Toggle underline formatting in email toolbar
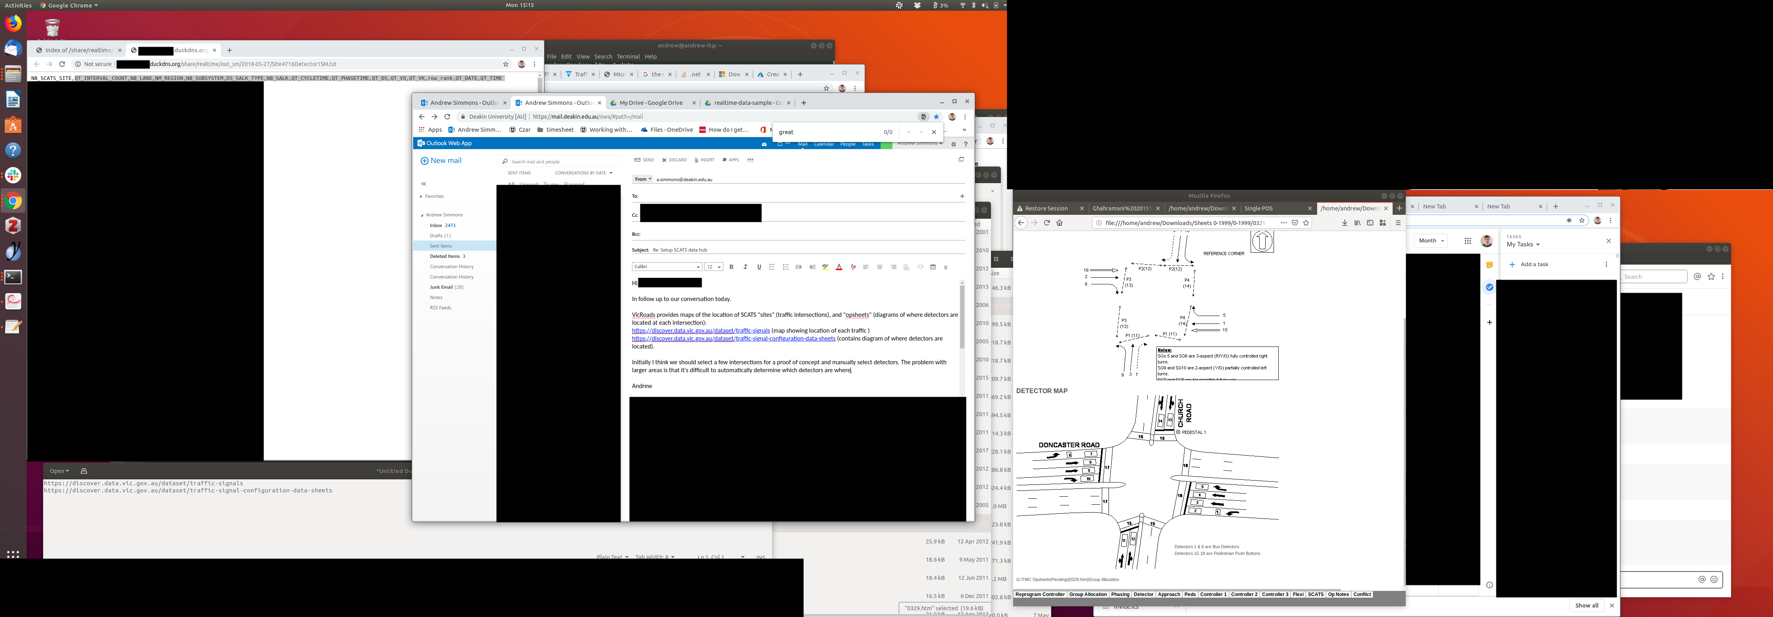This screenshot has width=1773, height=617. tap(759, 267)
